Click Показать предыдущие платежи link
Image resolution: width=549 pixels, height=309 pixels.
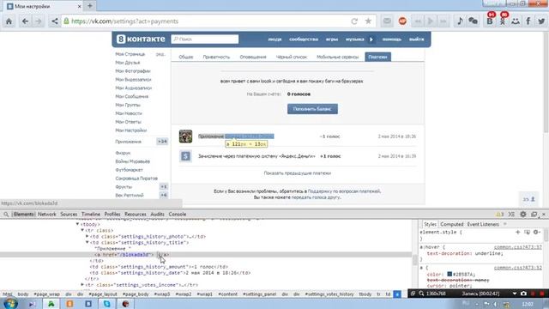pos(298,173)
